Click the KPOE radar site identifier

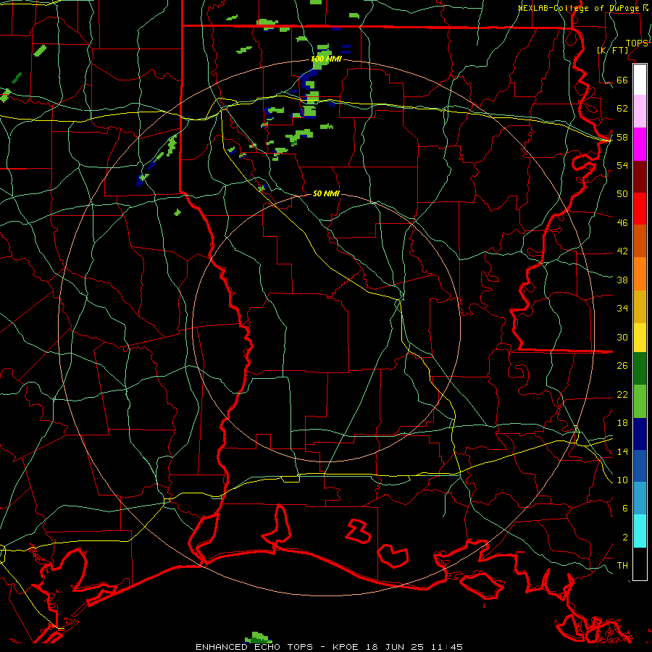coord(346,647)
